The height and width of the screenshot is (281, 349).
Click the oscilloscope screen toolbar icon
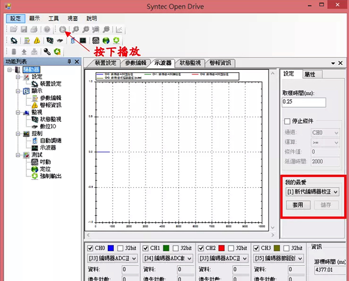[x=83, y=41]
